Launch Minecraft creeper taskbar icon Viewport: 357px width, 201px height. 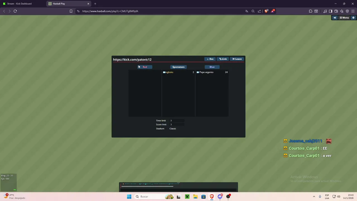(187, 197)
